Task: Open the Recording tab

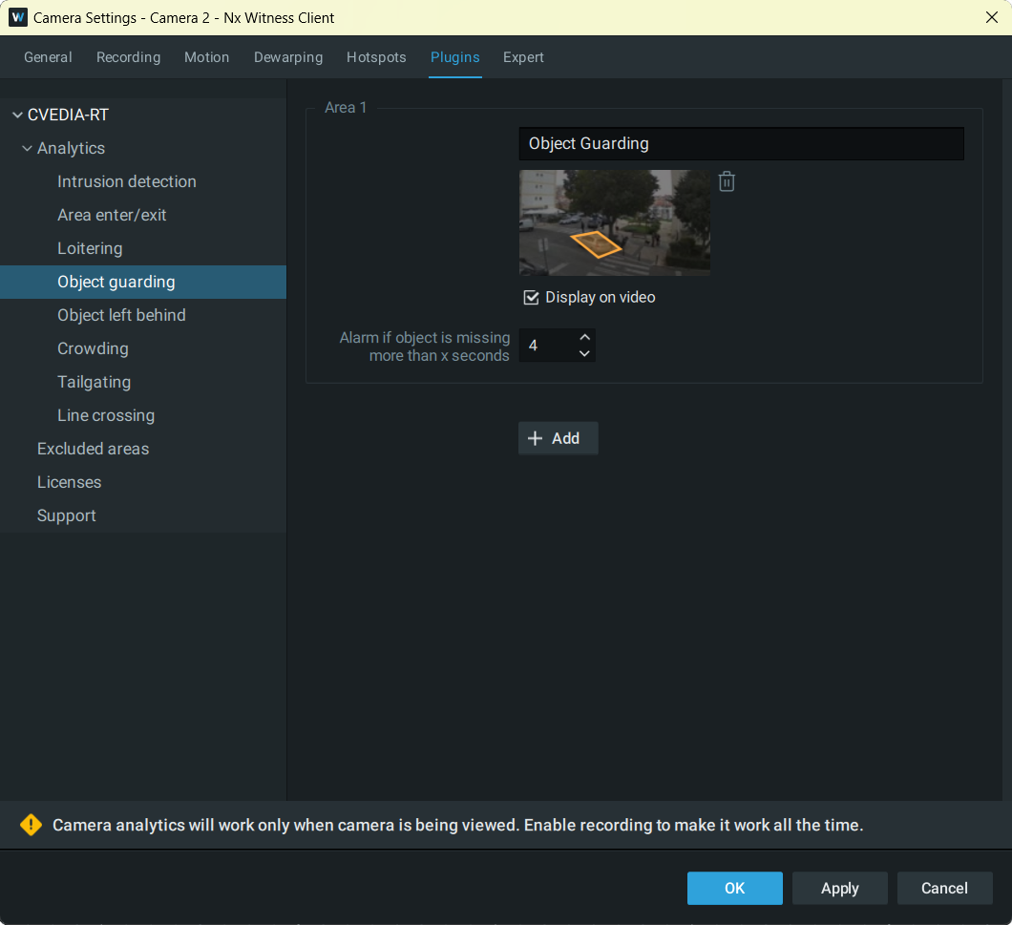Action: click(129, 57)
